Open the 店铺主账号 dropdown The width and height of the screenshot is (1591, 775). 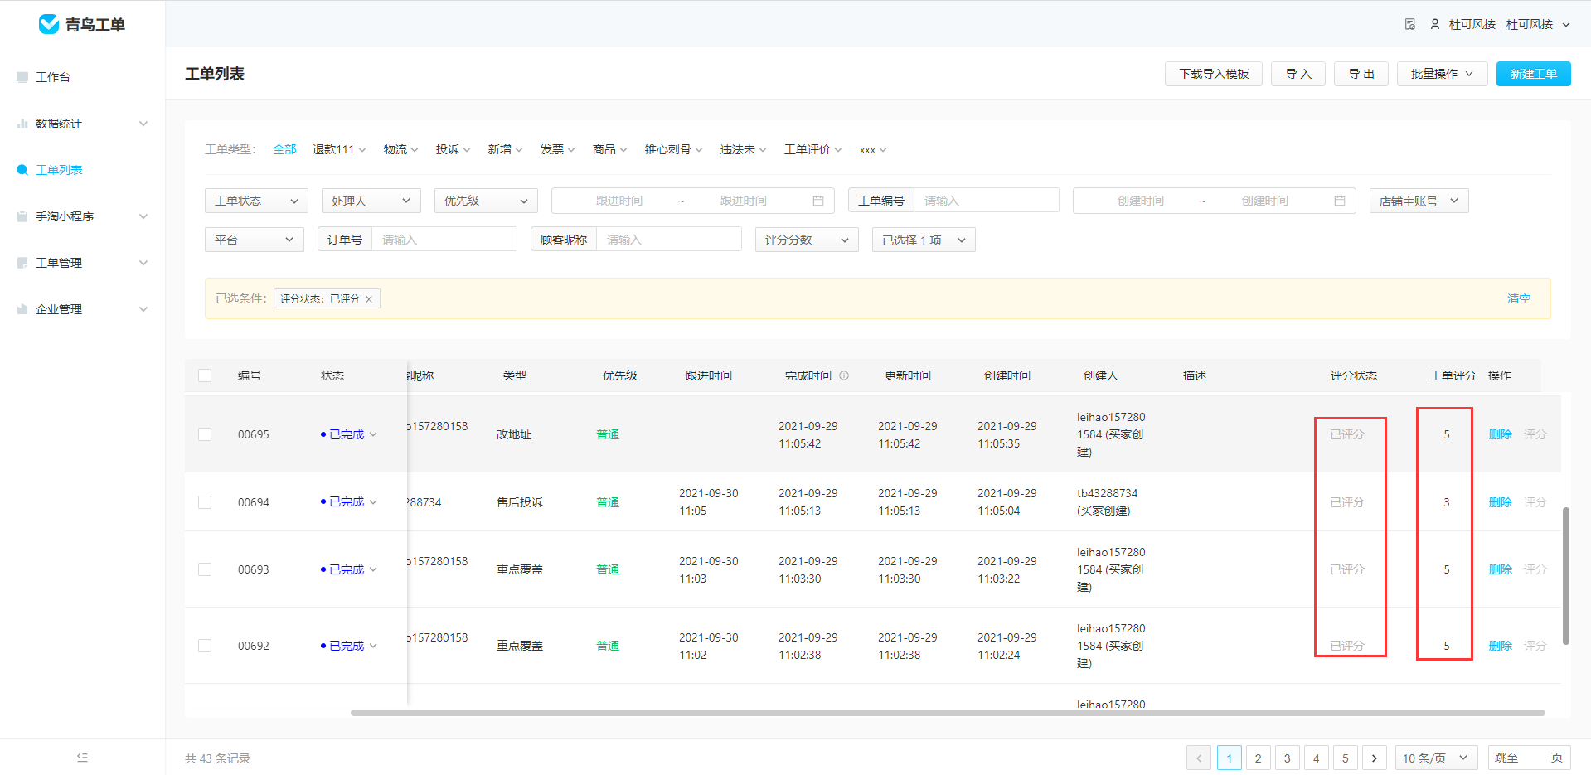[1419, 201]
